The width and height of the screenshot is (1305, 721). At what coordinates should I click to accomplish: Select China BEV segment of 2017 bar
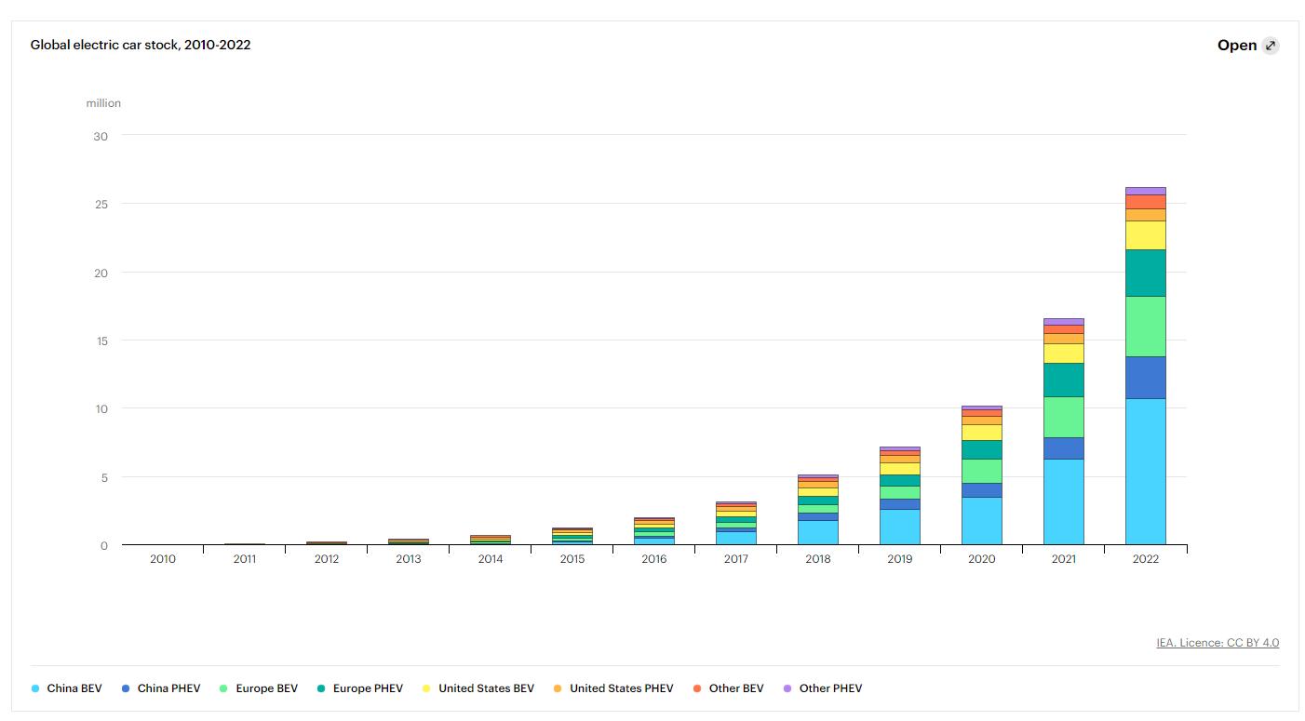tap(736, 538)
